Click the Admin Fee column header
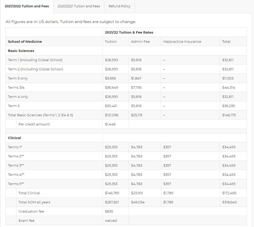The width and height of the screenshot is (254, 227). pos(140,42)
